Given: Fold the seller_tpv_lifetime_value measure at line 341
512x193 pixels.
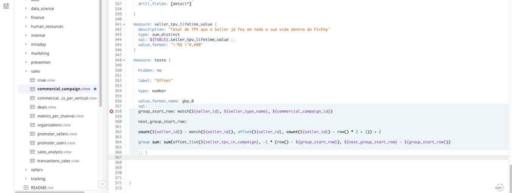Looking at the screenshot, I should coord(124,25).
